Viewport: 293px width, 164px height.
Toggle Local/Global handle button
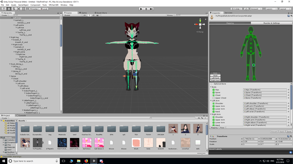click(x=44, y=9)
